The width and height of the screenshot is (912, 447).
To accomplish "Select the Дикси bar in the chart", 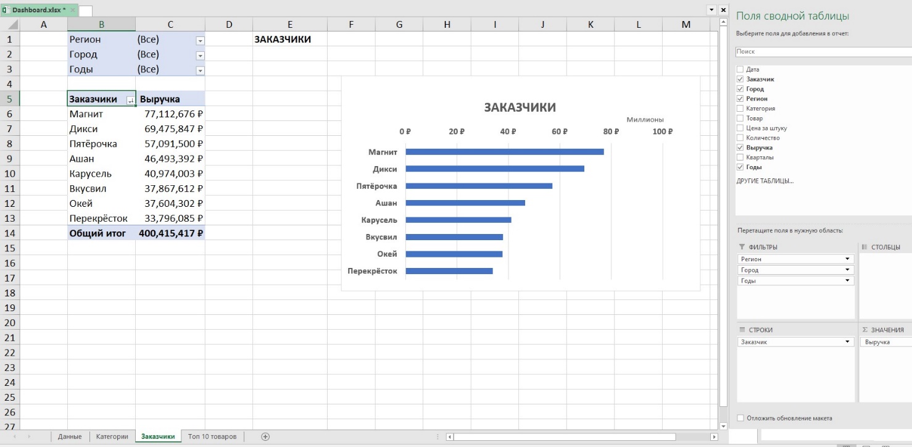I will [495, 169].
